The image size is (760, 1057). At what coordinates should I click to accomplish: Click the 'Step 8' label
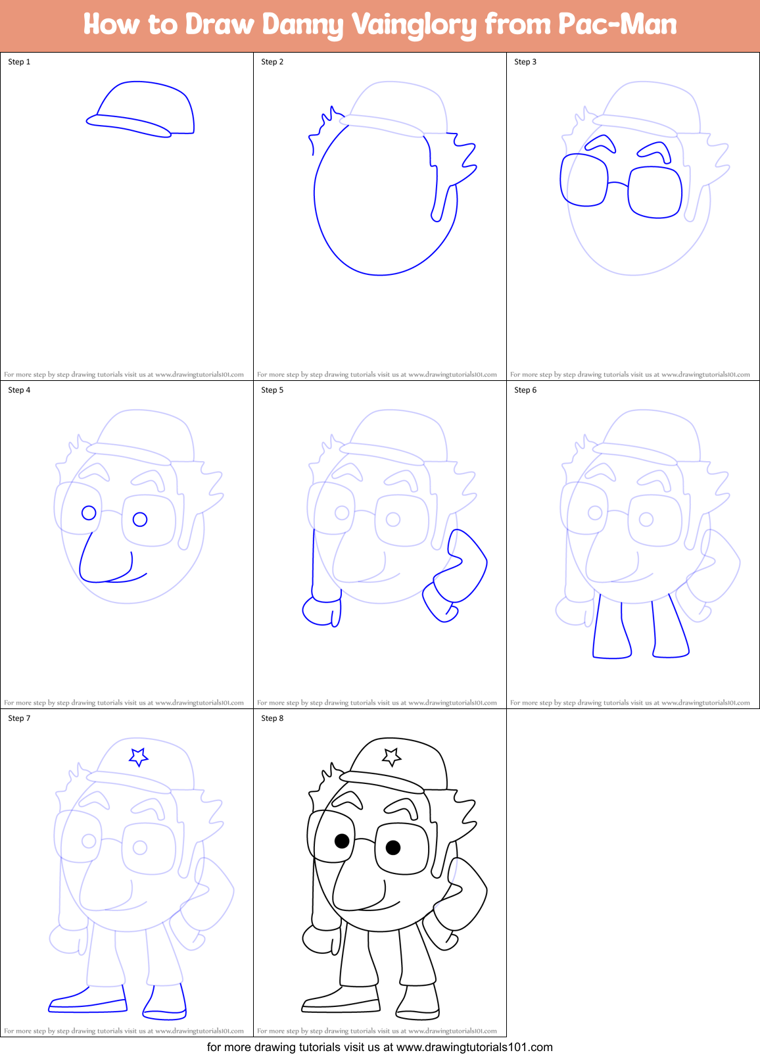click(x=272, y=718)
